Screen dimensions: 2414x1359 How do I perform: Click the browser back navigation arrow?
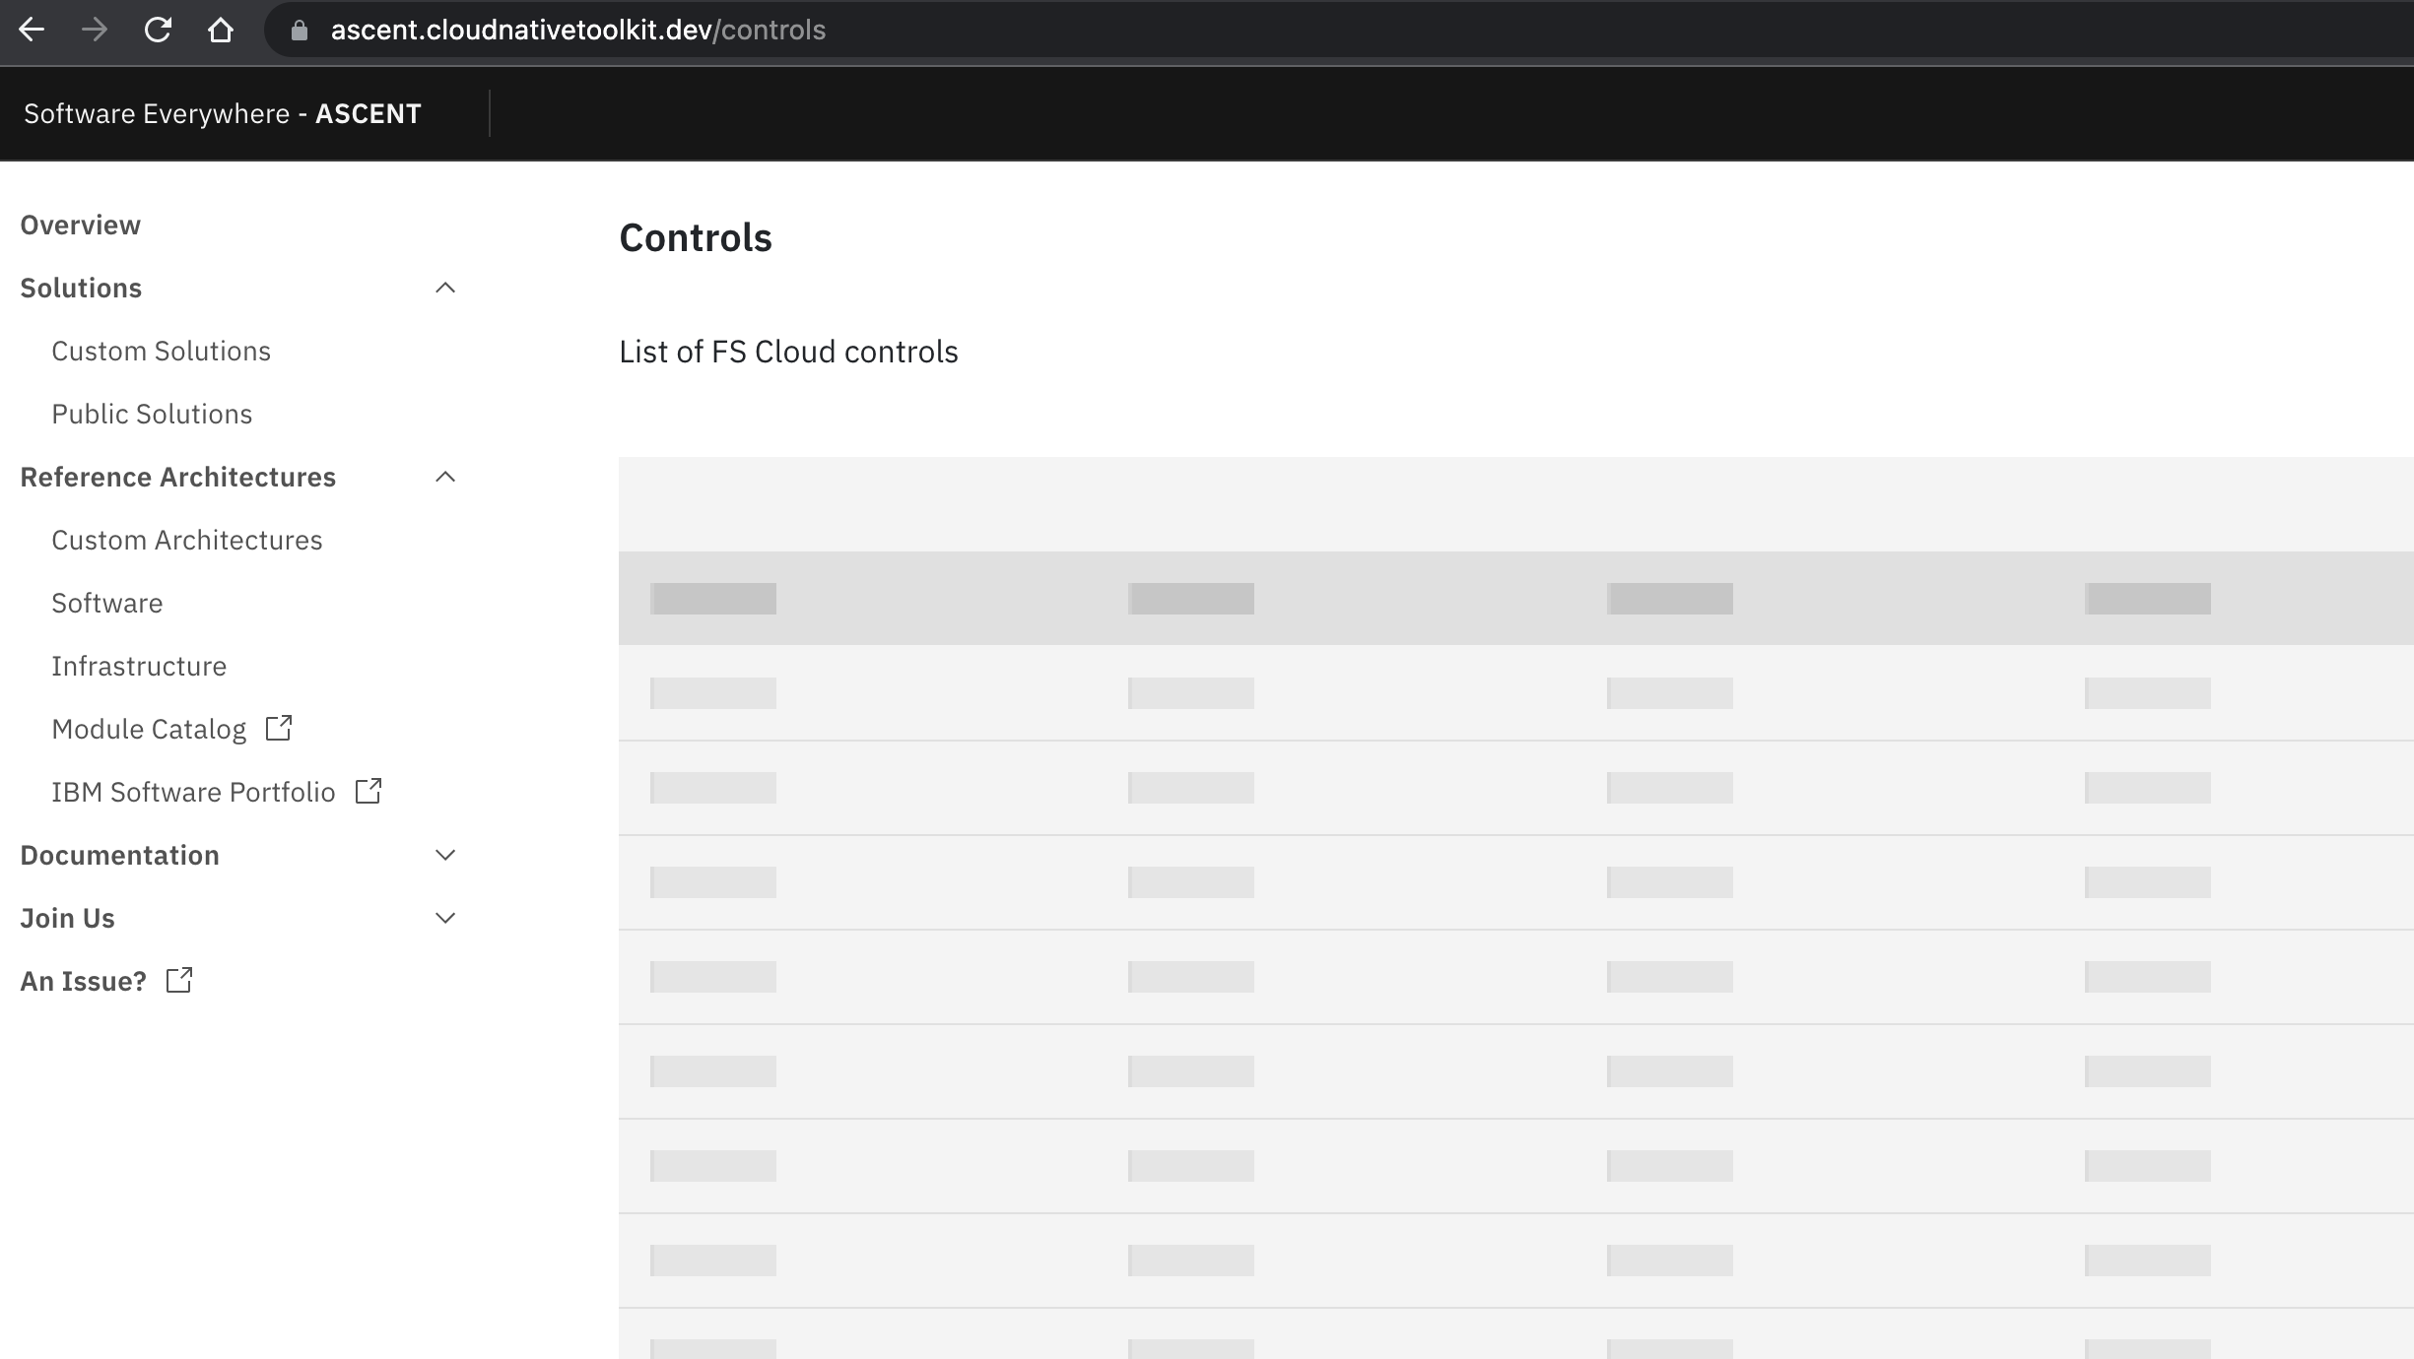[33, 30]
